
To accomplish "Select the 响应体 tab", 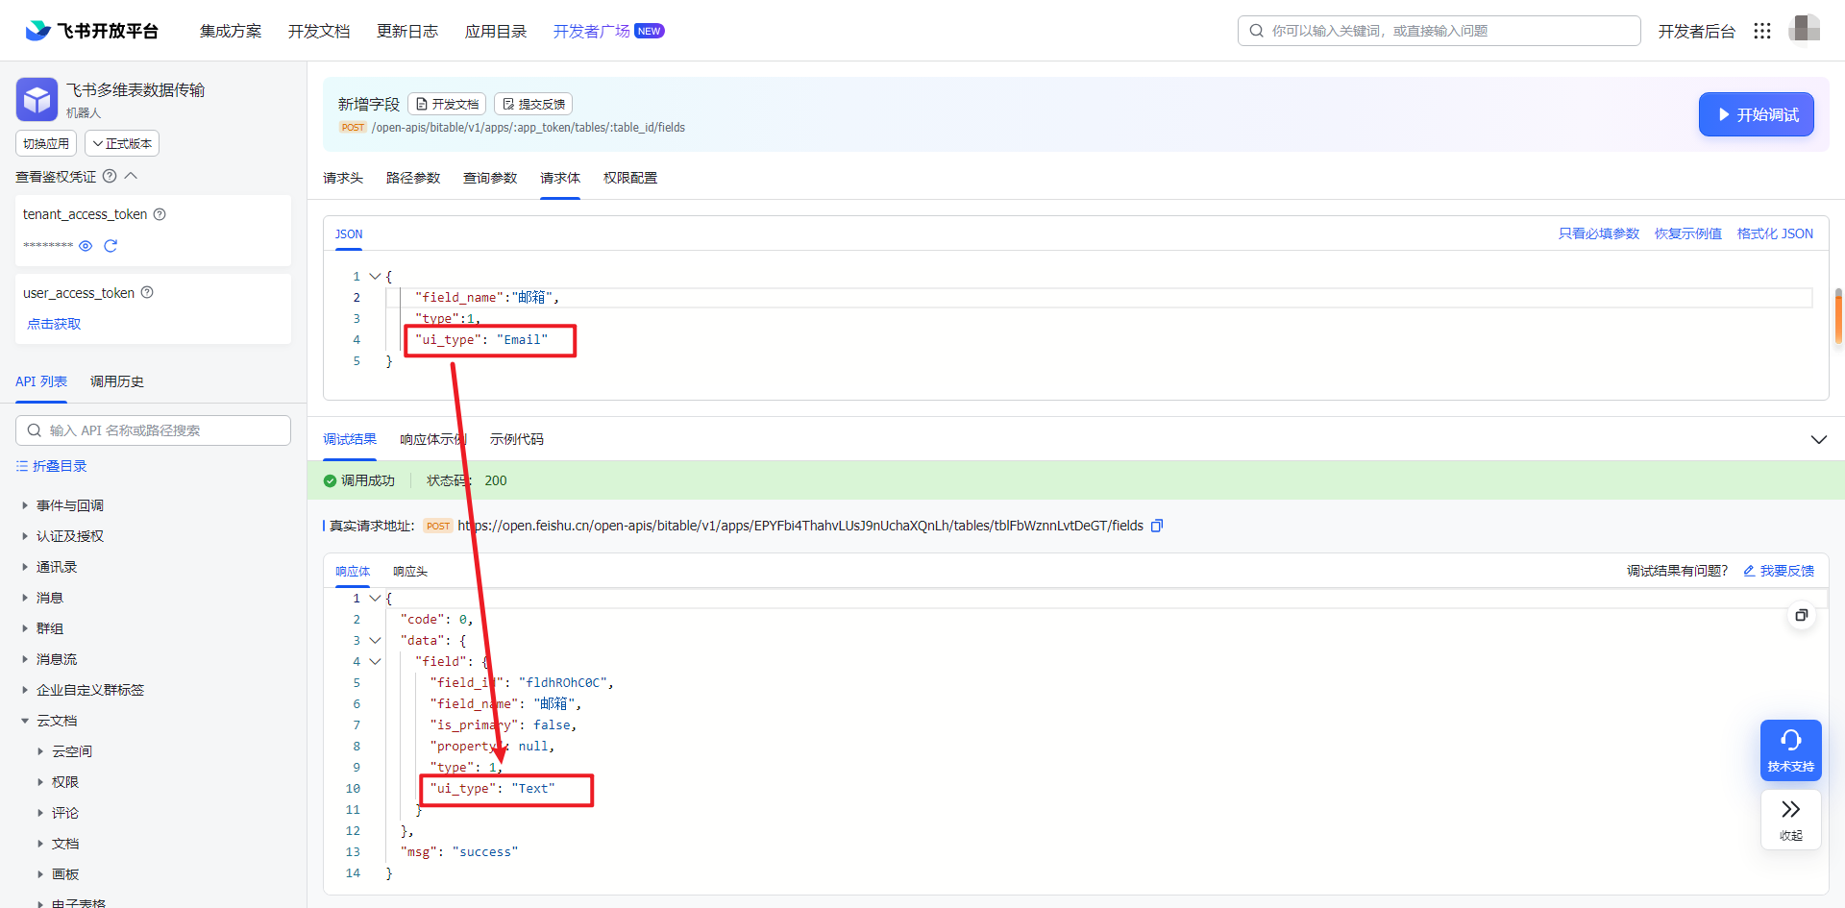I will (353, 571).
